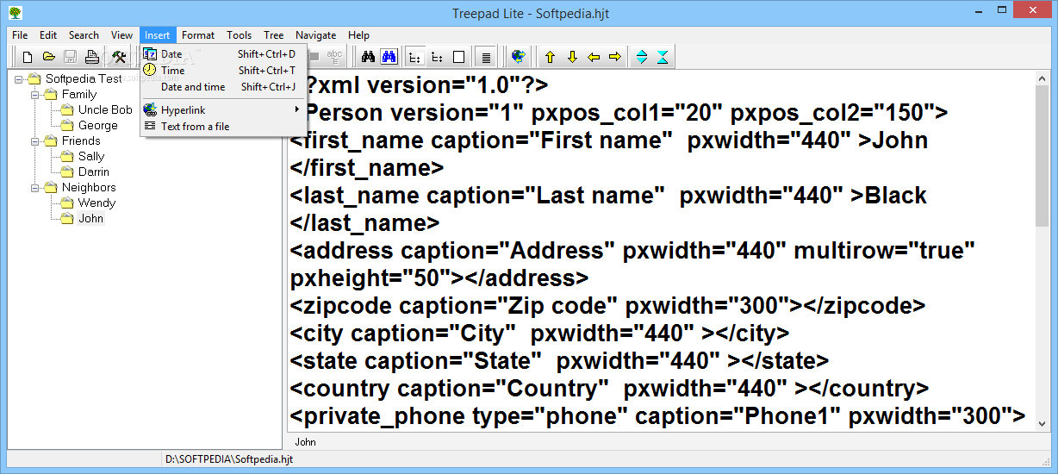The height and width of the screenshot is (474, 1058).
Task: Click the Treepad tree icon in title bar
Action: (16, 13)
